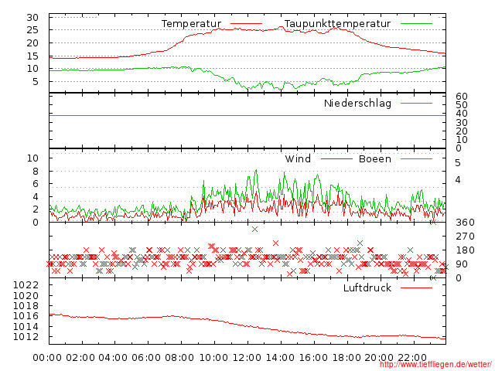Click the Temperatur legend label
Screen dimensions: 495x371
[191, 24]
